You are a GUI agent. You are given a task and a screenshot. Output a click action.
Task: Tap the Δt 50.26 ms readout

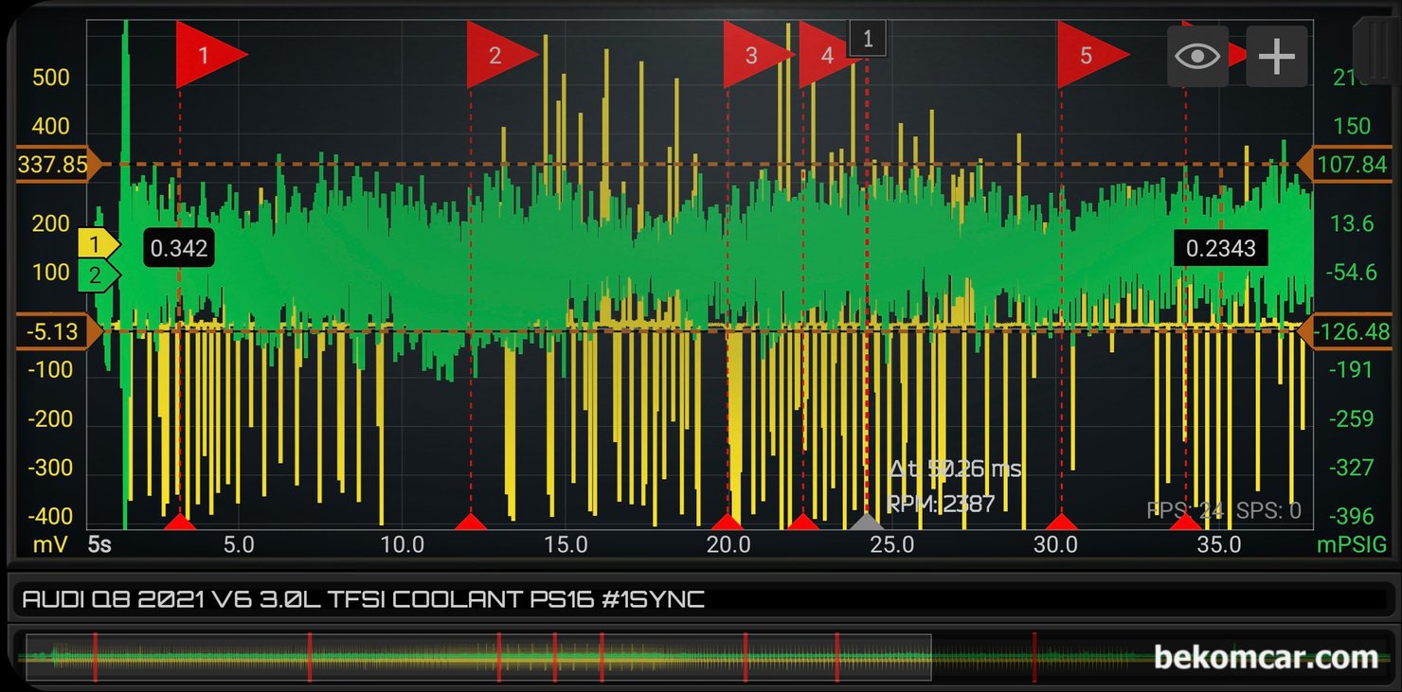click(955, 469)
